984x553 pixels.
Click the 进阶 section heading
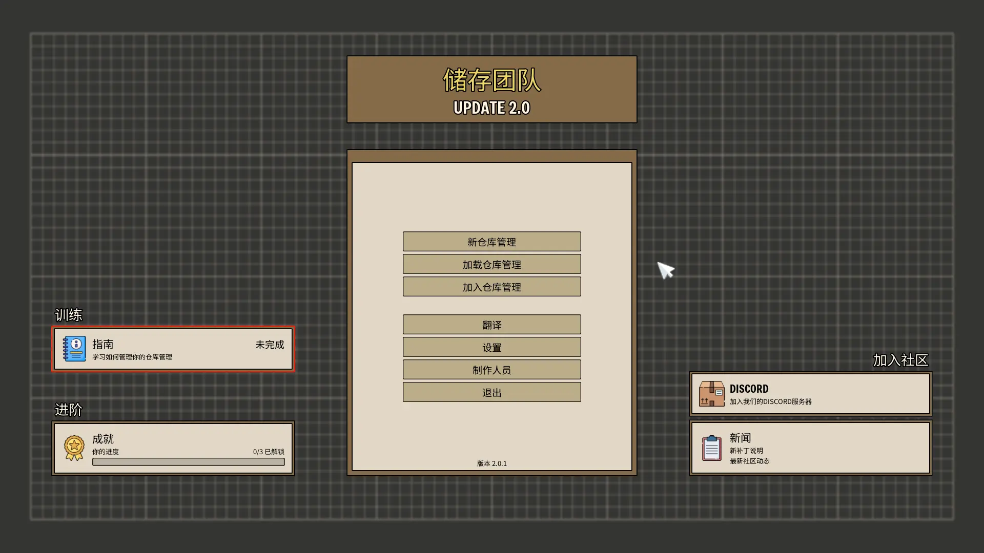(x=69, y=410)
